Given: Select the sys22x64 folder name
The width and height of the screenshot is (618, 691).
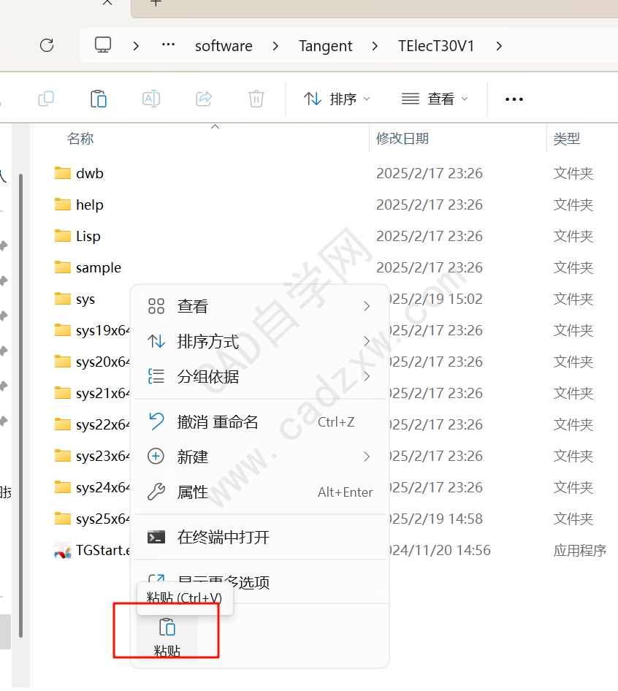Looking at the screenshot, I should pos(103,425).
